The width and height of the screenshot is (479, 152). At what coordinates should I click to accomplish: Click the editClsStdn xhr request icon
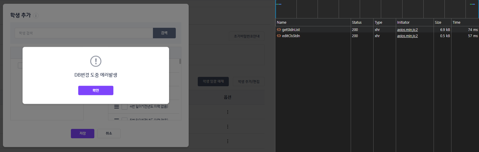(x=279, y=36)
